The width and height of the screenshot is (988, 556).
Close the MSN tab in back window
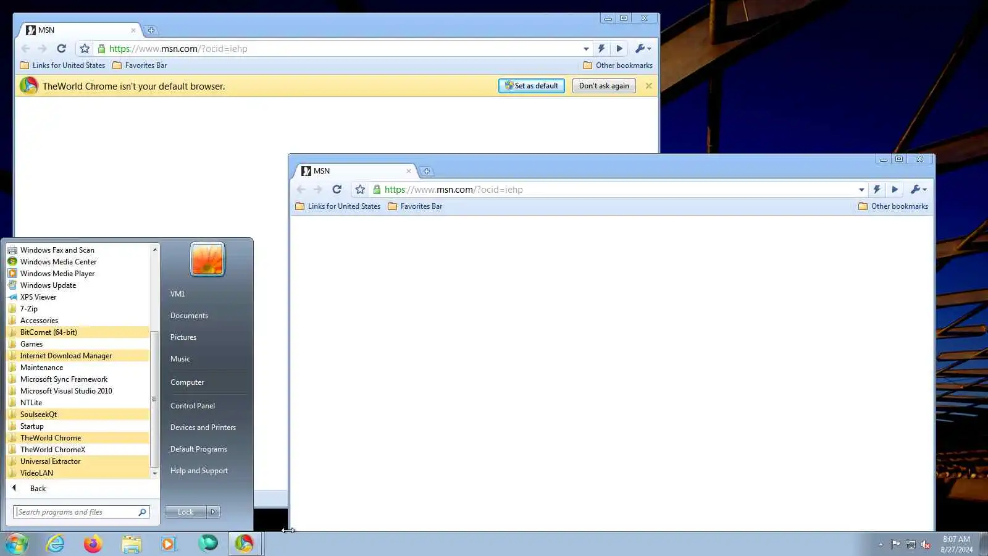click(x=133, y=30)
